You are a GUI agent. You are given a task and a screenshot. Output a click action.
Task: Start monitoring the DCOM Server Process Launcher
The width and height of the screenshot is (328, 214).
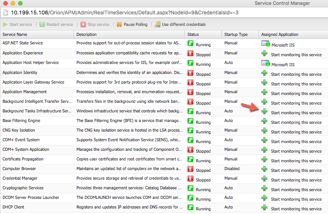pyautogui.click(x=296, y=199)
